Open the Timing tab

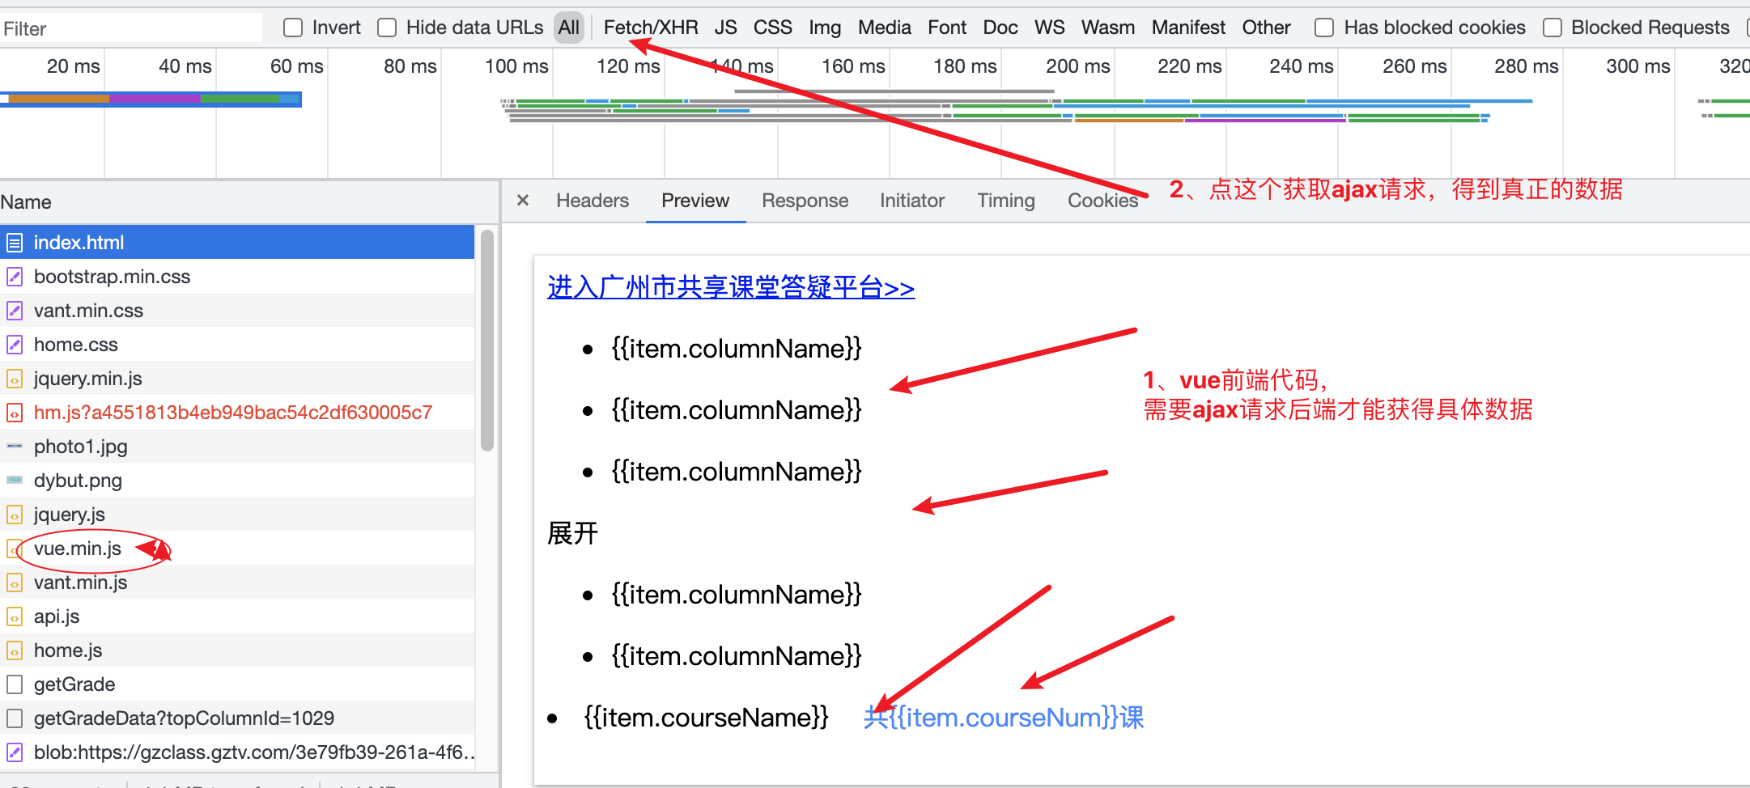coord(1006,200)
